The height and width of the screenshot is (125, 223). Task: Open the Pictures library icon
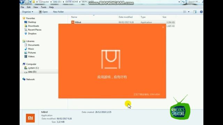coord(26,52)
